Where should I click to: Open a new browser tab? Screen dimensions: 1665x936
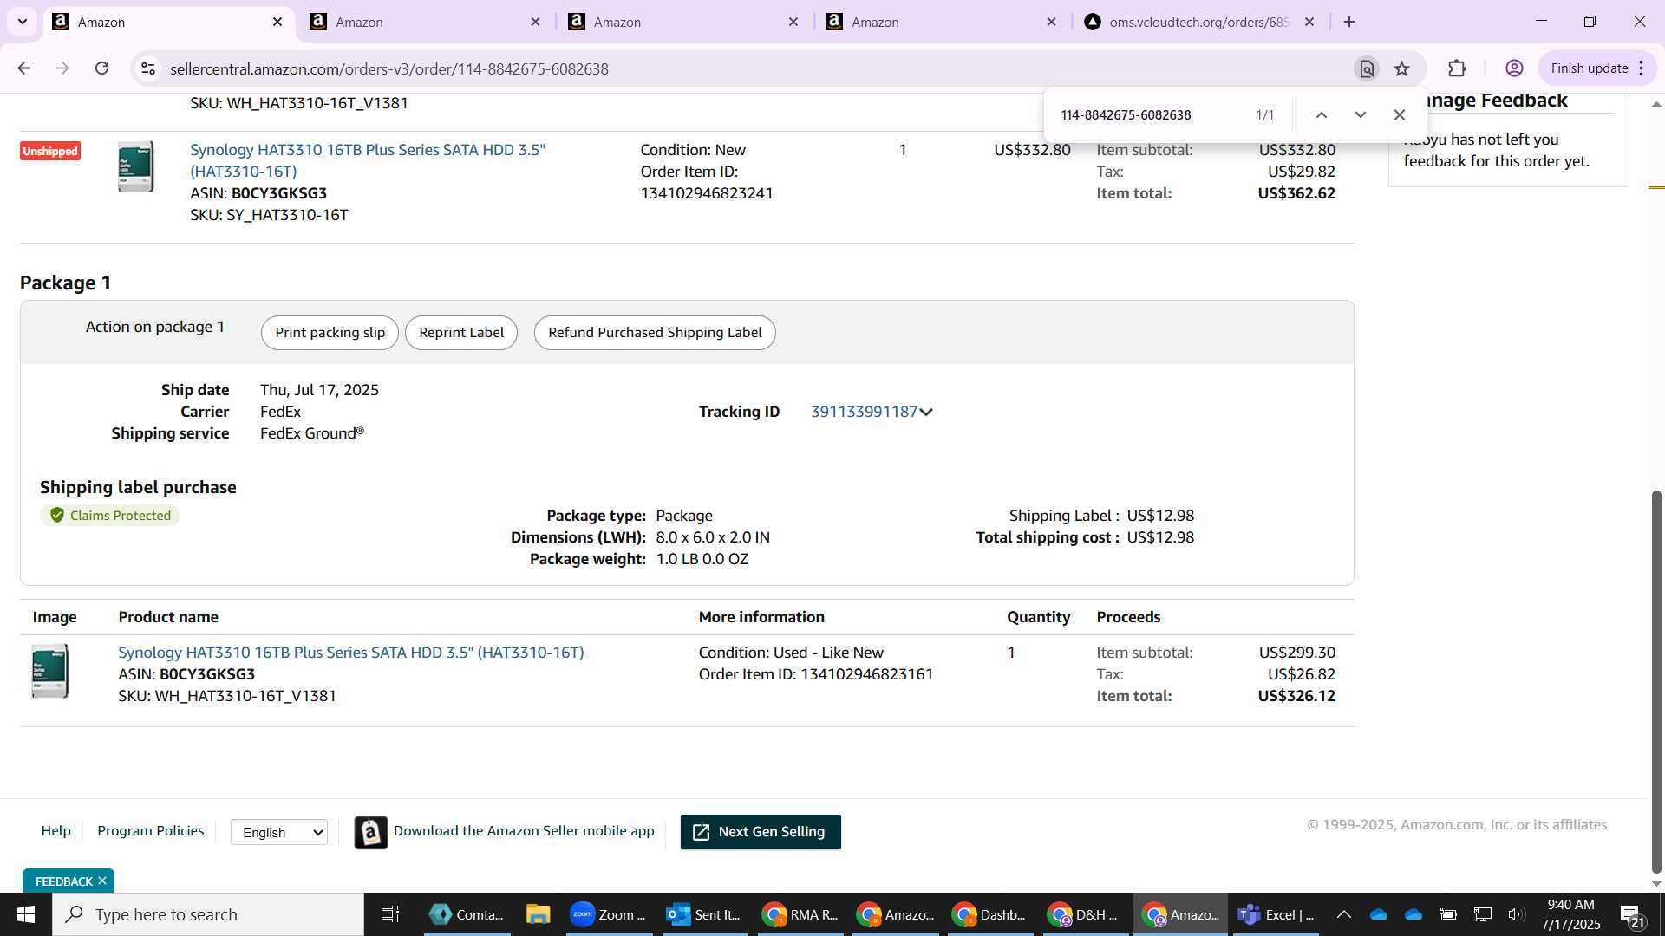click(x=1349, y=22)
